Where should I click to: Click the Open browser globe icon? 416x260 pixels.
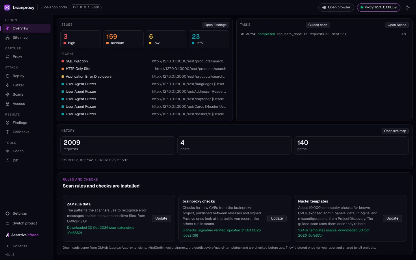click(324, 8)
